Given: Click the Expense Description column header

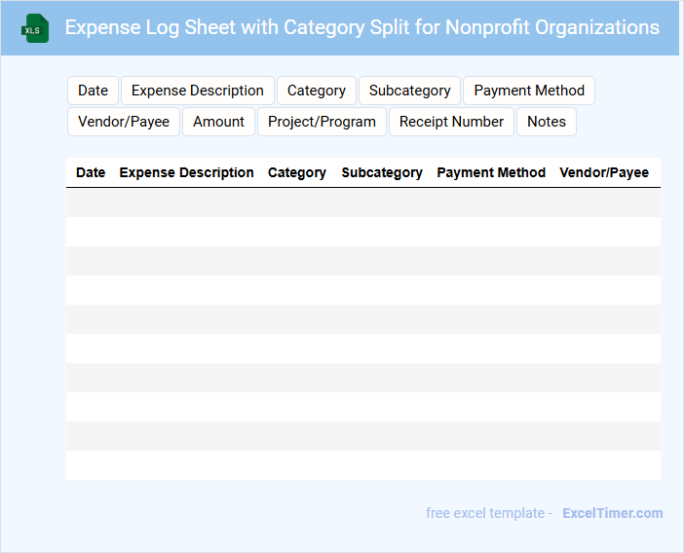Looking at the screenshot, I should click(x=186, y=172).
